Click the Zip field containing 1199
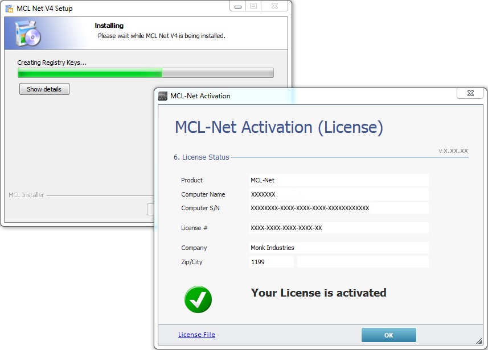The height and width of the screenshot is (350, 488). point(272,262)
